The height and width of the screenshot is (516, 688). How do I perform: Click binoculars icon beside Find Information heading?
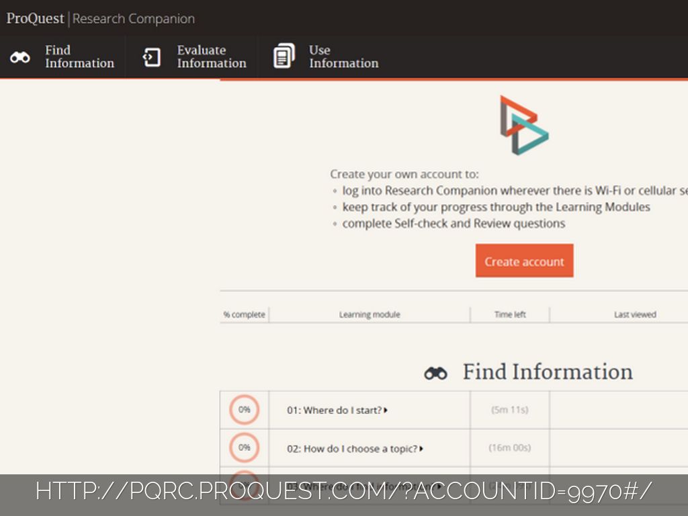[x=435, y=374]
